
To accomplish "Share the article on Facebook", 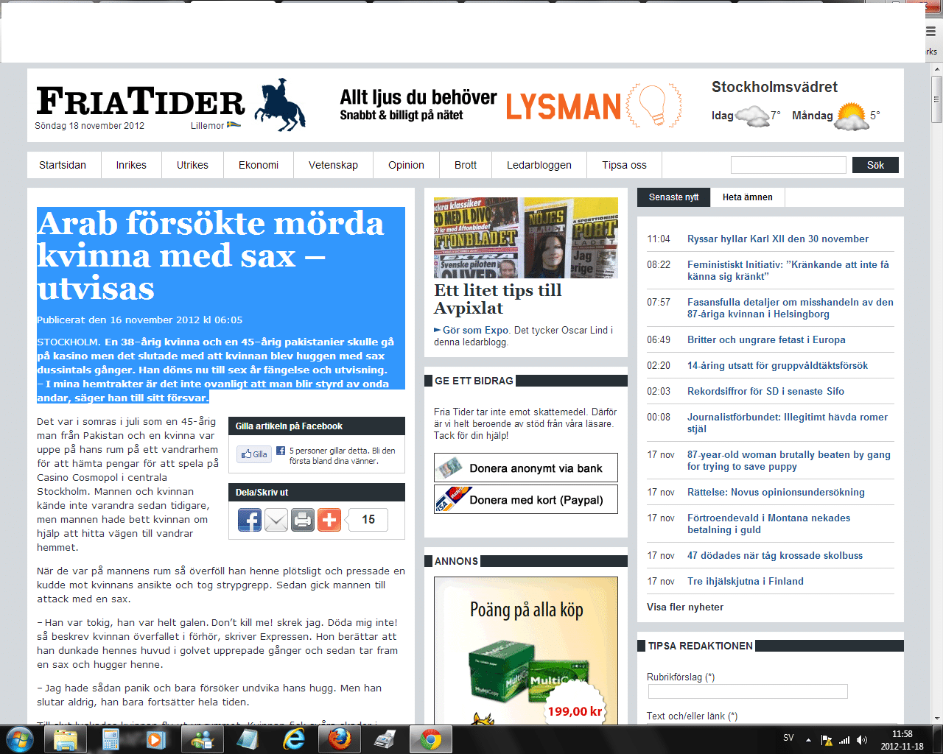I will point(250,520).
